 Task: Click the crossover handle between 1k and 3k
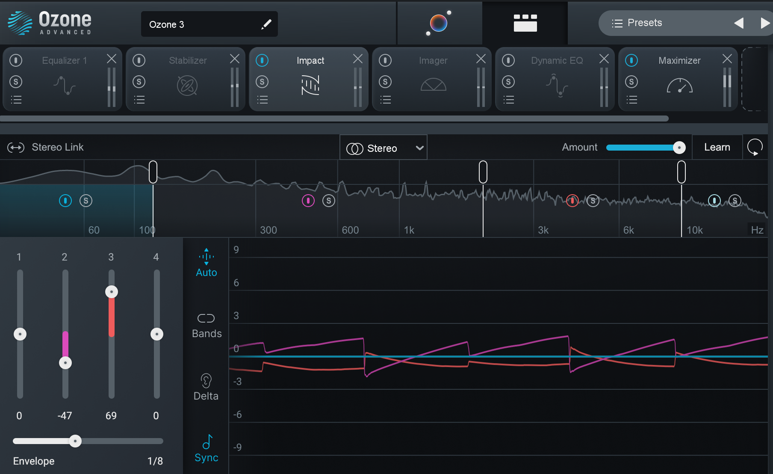[483, 172]
